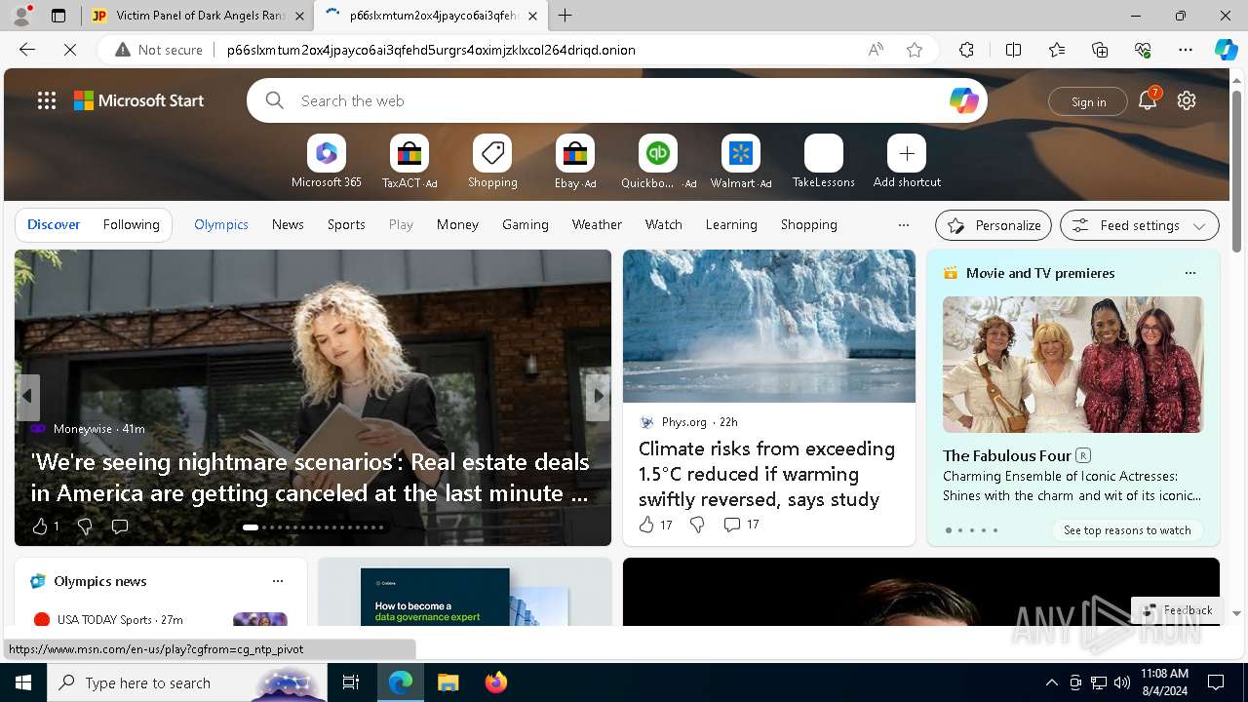Open Collections icon in toolbar

pos(1100,50)
